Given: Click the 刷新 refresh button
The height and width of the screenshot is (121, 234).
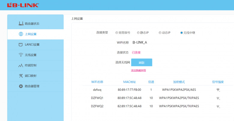Looking at the screenshot, I should (142, 62).
